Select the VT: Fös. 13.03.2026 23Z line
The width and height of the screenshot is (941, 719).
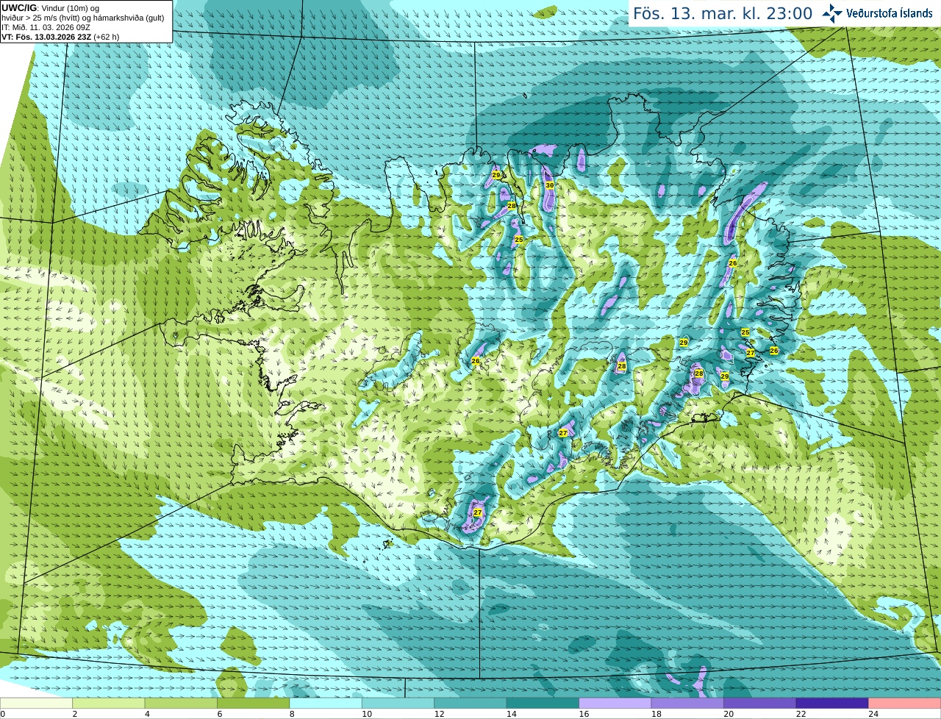[60, 37]
